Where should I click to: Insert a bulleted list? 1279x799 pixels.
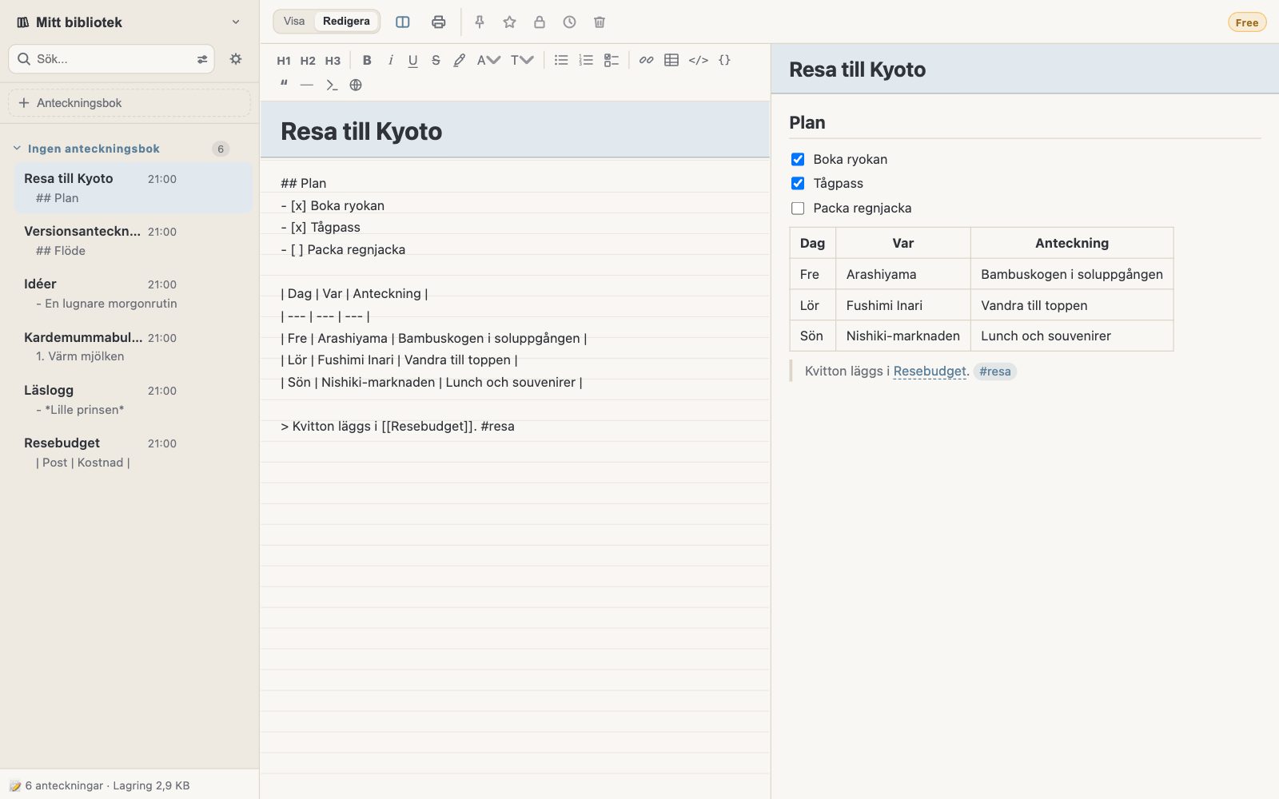[x=561, y=60]
